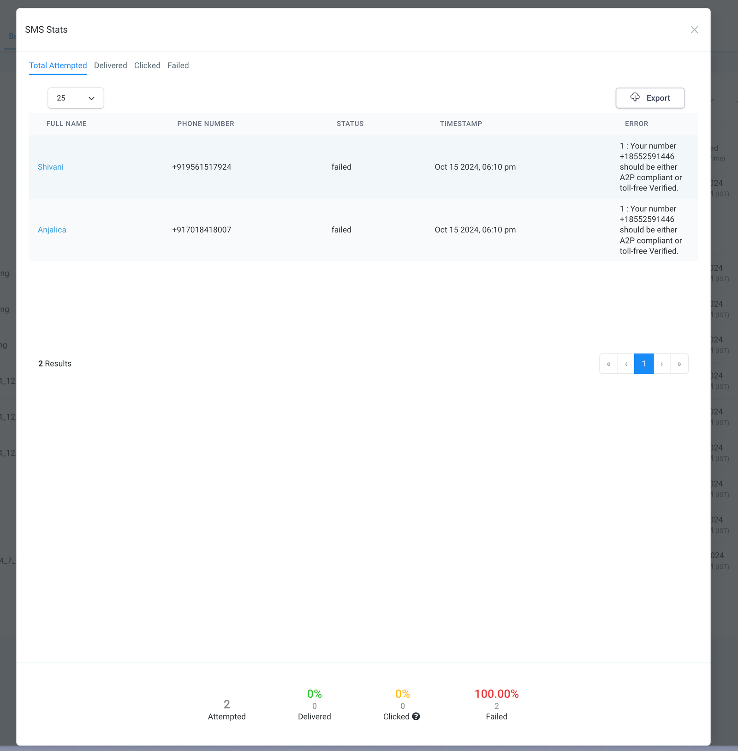738x751 pixels.
Task: Click the help icon next to Clicked
Action: coord(416,716)
